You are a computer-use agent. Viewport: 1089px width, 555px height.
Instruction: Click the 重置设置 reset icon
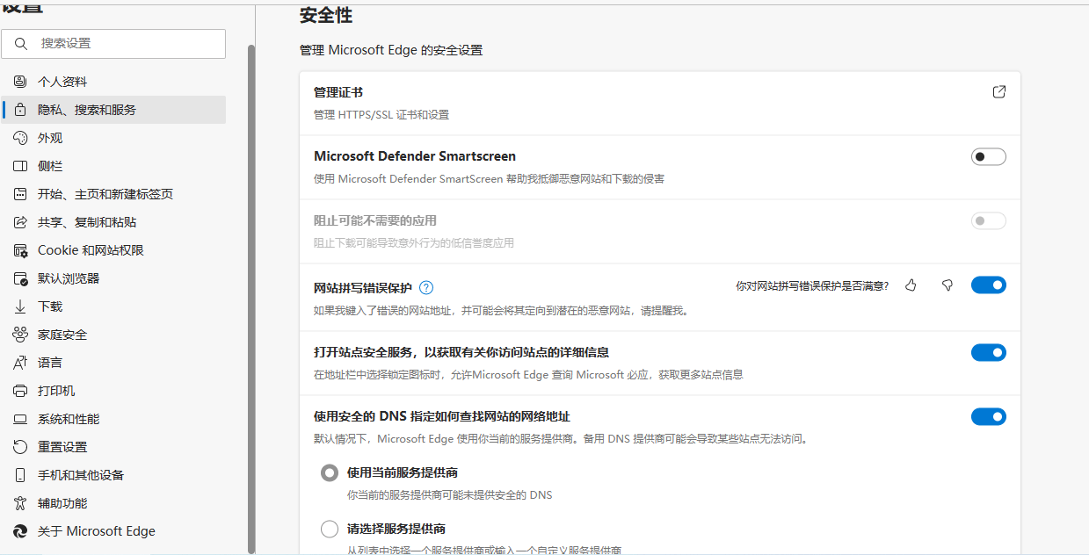click(x=20, y=447)
